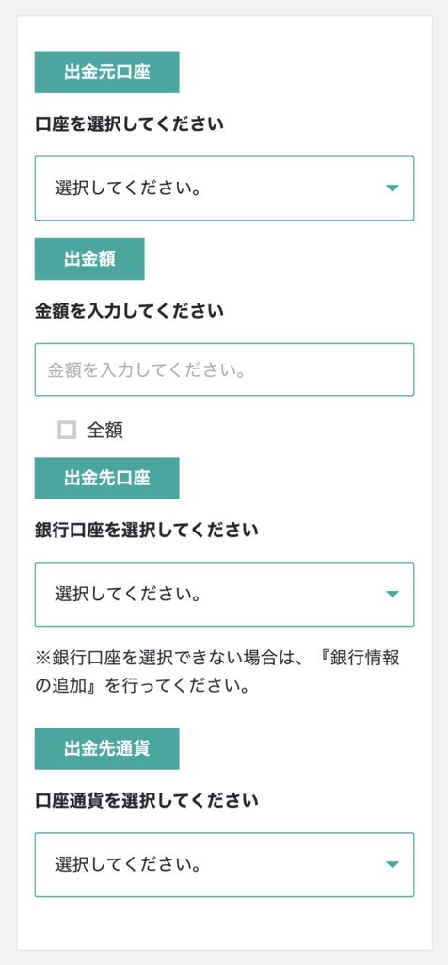Click the teal arrow in 銀行口座 dropdown
Image resolution: width=448 pixels, height=965 pixels.
[392, 595]
